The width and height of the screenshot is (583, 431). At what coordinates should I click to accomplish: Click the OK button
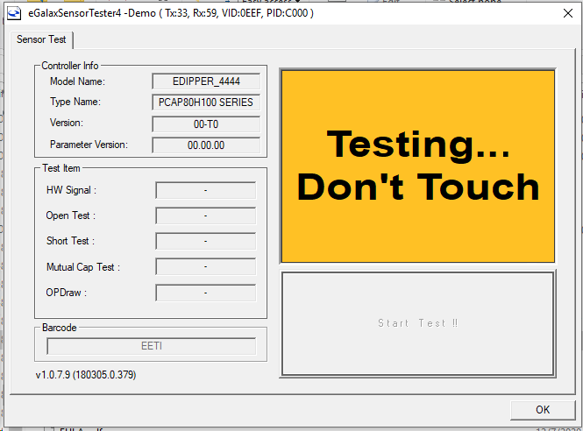[x=543, y=410]
